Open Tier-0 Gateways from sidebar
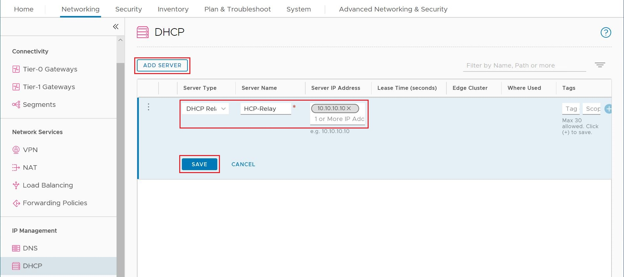The height and width of the screenshot is (277, 624). pyautogui.click(x=50, y=69)
